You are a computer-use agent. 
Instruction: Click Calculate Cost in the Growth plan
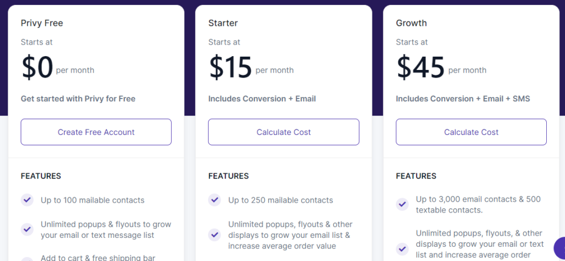pos(471,132)
